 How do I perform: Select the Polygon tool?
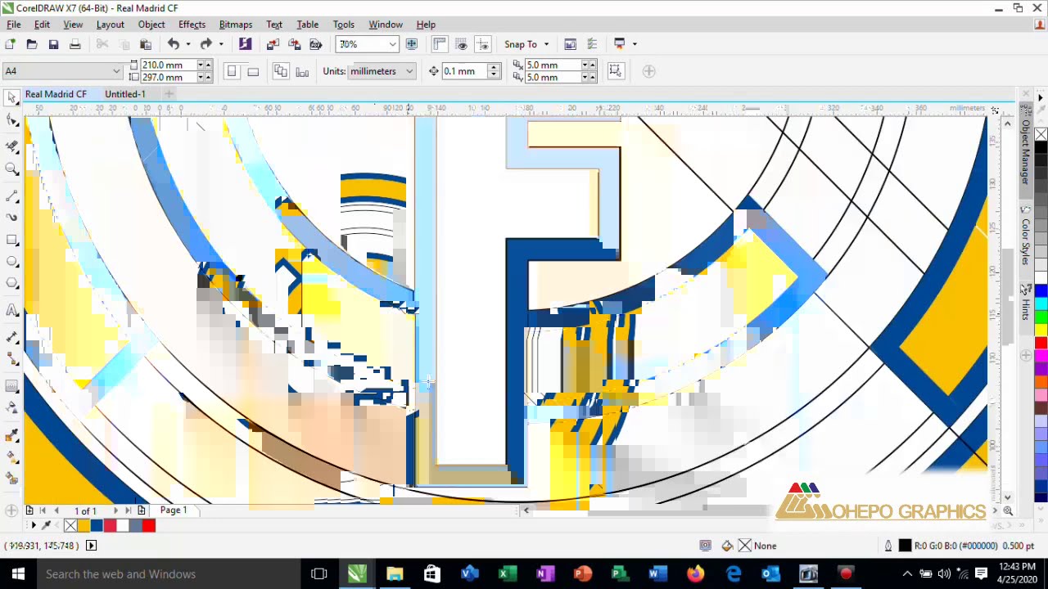point(12,284)
